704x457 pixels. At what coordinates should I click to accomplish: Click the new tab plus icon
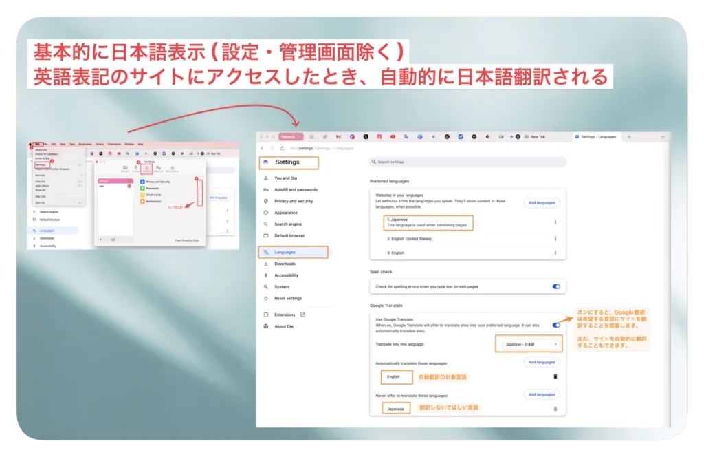click(628, 137)
